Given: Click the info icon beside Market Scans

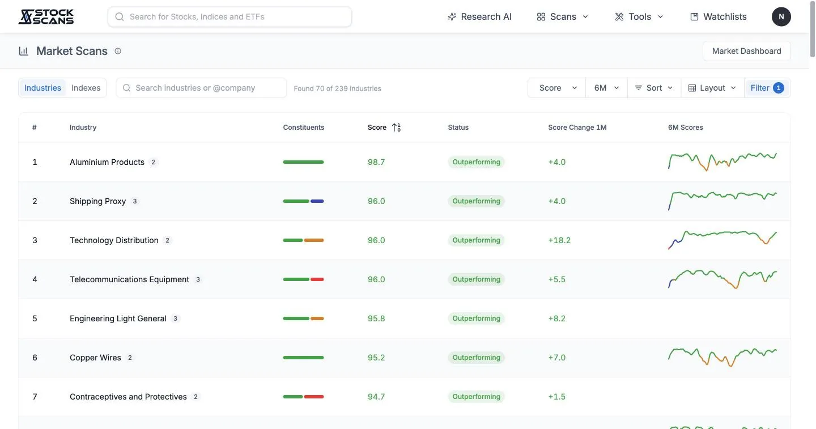Looking at the screenshot, I should point(118,51).
